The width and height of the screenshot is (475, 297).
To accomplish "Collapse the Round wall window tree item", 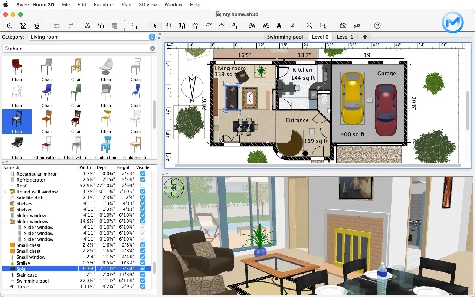I will tap(5, 192).
